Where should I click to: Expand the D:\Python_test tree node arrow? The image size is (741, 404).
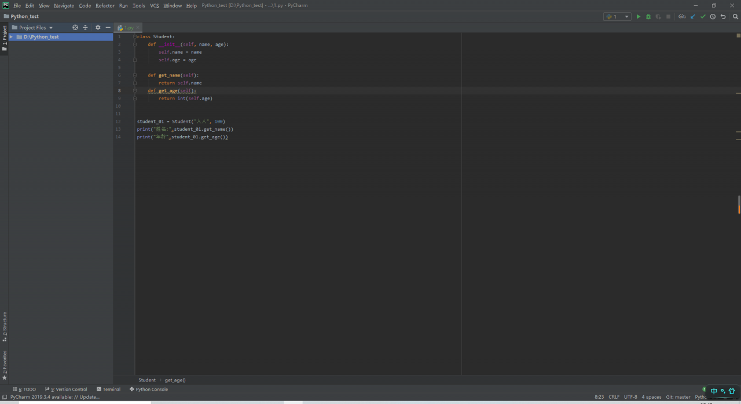click(x=12, y=37)
